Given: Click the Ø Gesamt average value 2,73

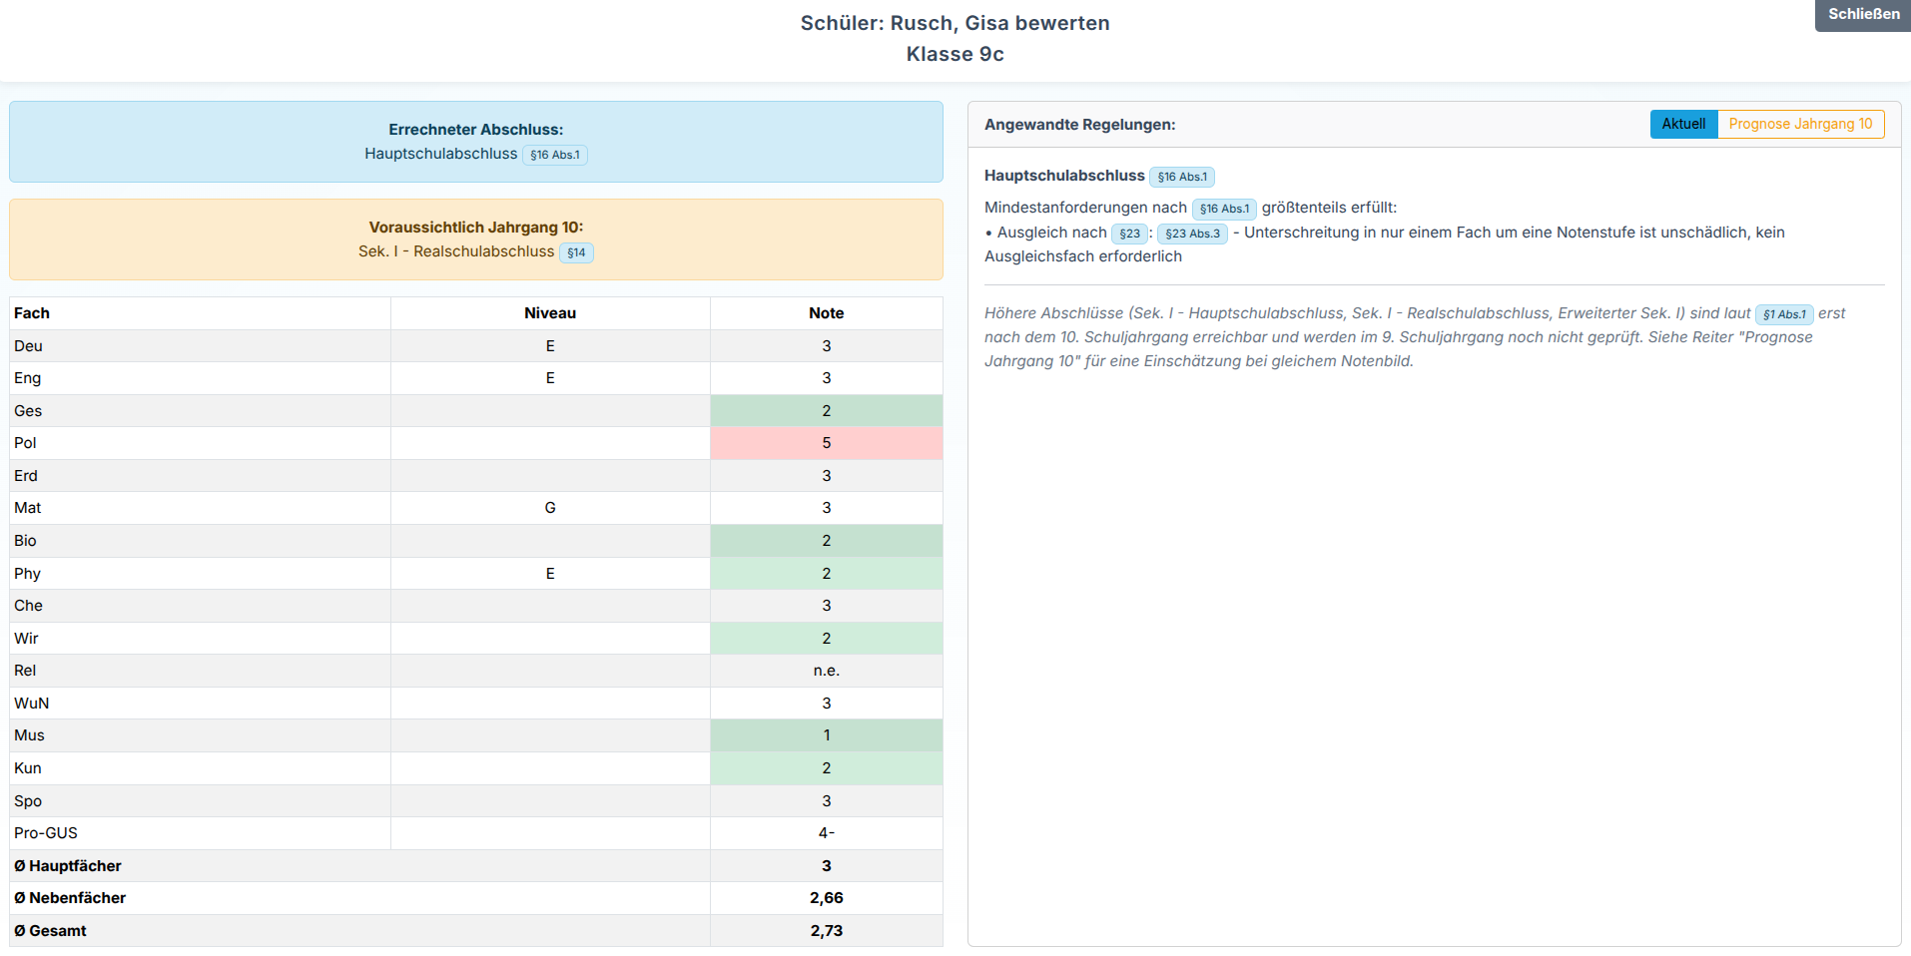Looking at the screenshot, I should pyautogui.click(x=826, y=931).
